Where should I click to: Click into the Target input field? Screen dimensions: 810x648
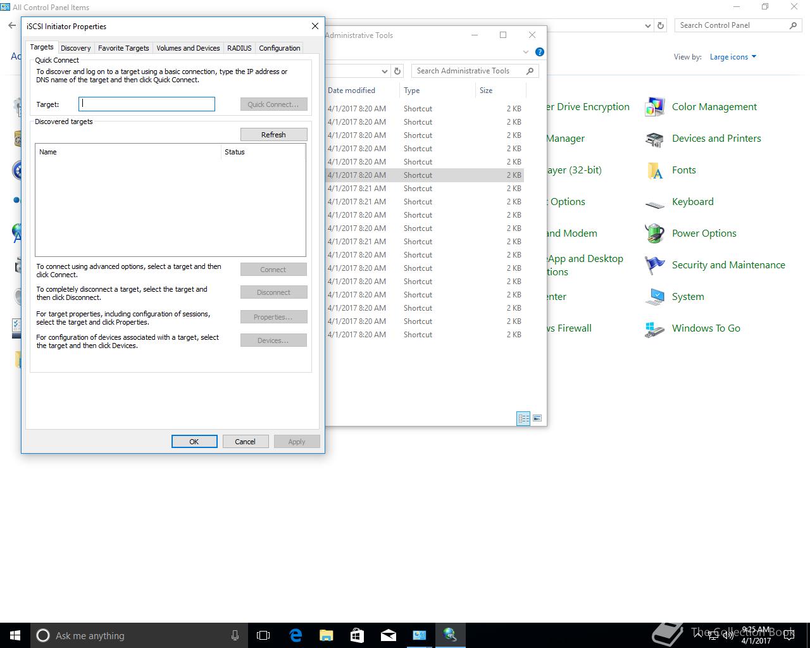pyautogui.click(x=147, y=104)
